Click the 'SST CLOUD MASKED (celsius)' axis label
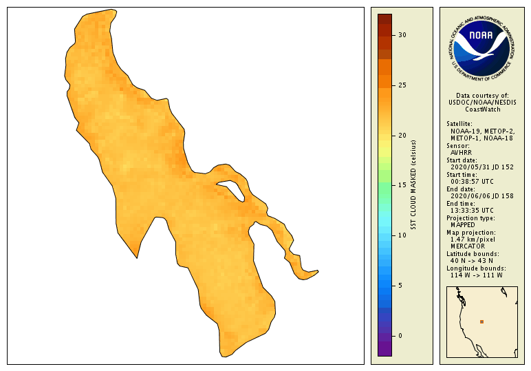The height and width of the screenshot is (371, 531). tap(413, 185)
